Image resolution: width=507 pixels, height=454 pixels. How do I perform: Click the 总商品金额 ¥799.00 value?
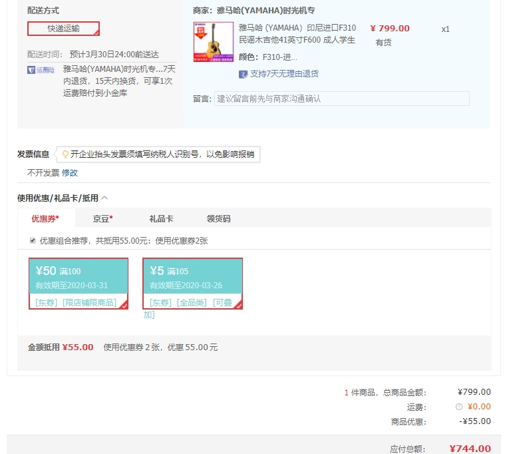point(474,392)
